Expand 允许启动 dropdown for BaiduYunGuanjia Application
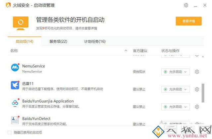The height and width of the screenshot is (139, 212). pyautogui.click(x=175, y=107)
